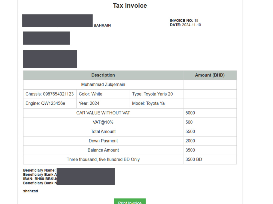This screenshot has height=204, width=273.
Task: Select the DATE: 2024-11-10 line
Action: [185, 25]
